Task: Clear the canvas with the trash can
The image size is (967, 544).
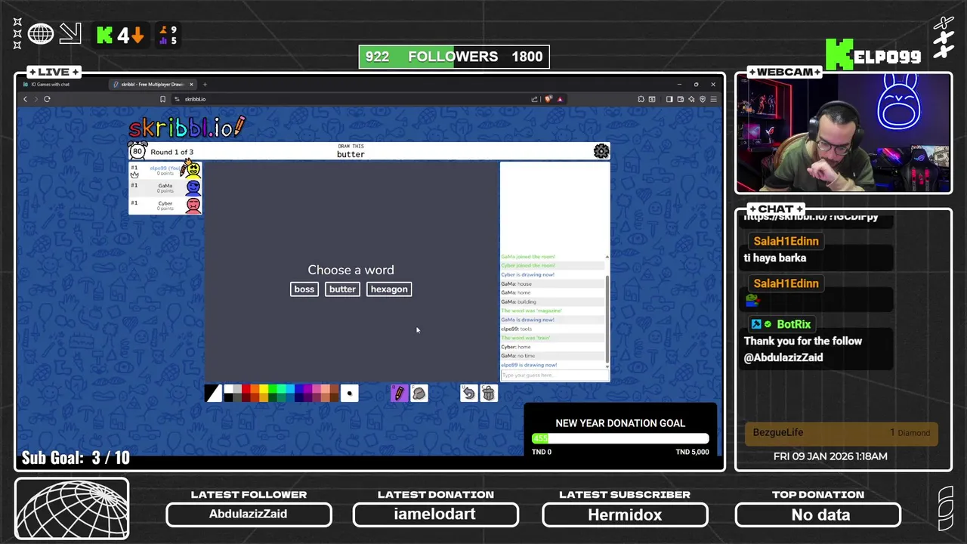Action: (489, 393)
